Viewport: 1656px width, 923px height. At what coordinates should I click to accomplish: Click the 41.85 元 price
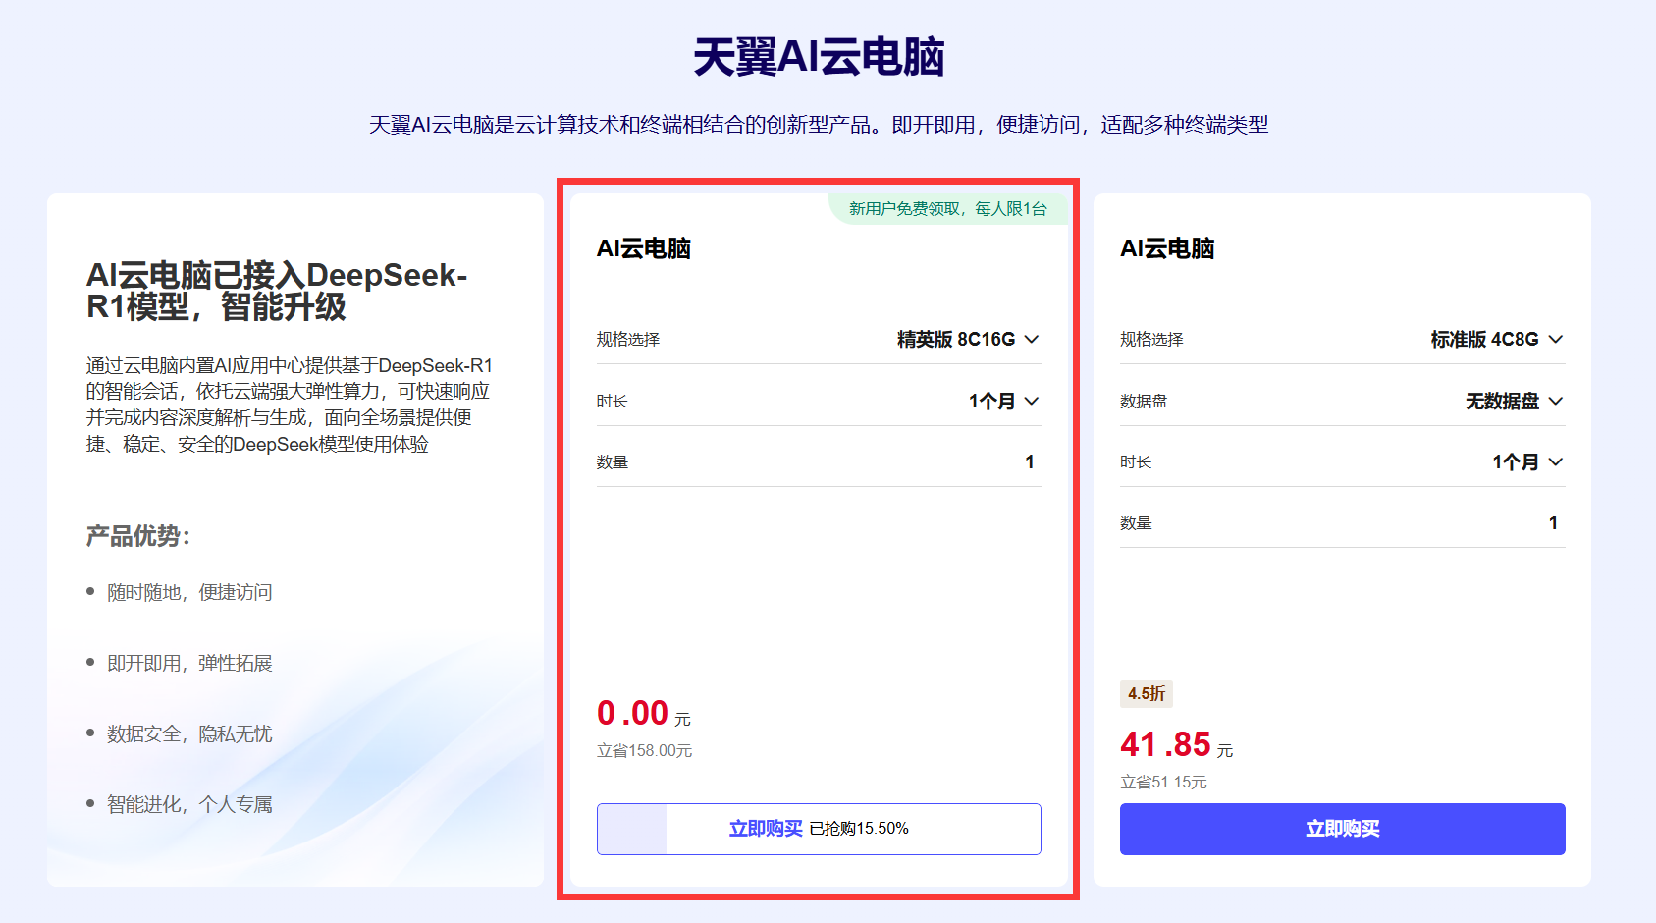pyautogui.click(x=1176, y=744)
